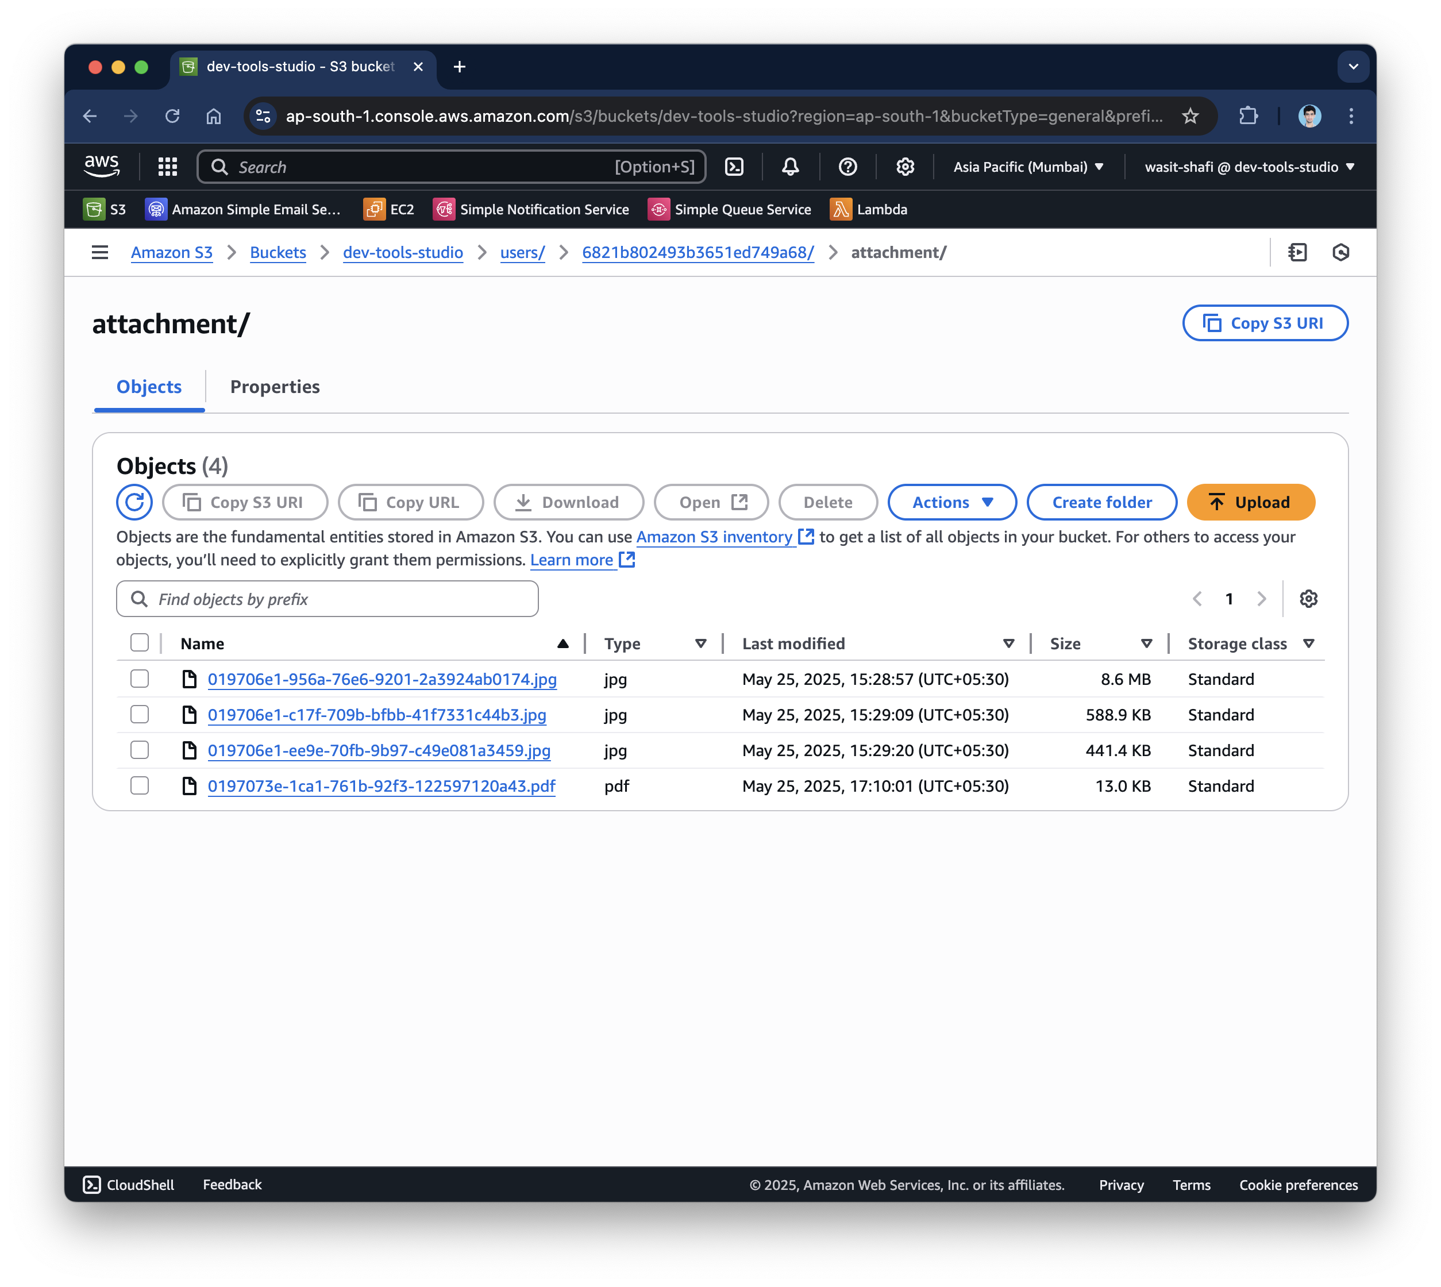Refresh the objects list
Image resolution: width=1441 pixels, height=1287 pixels.
pos(134,502)
